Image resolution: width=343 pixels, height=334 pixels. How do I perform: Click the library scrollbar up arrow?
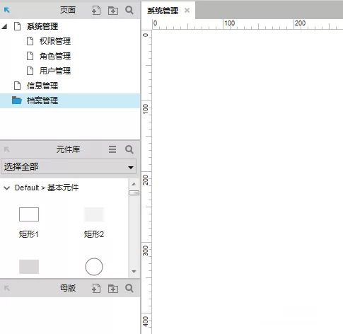134,184
